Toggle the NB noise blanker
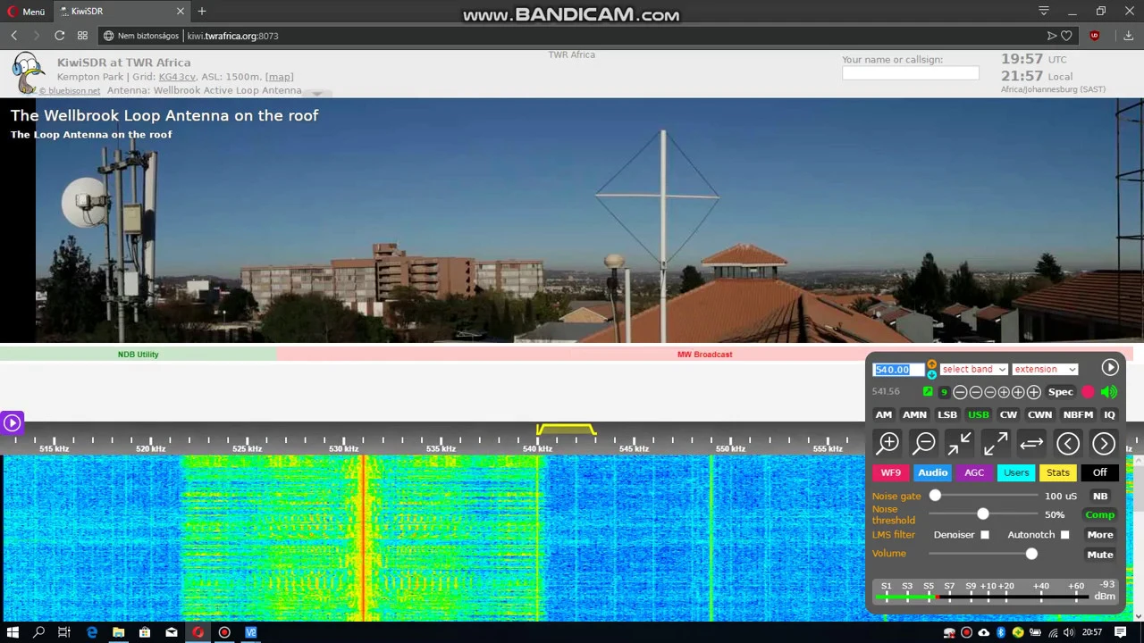1144x643 pixels. pyautogui.click(x=1100, y=496)
